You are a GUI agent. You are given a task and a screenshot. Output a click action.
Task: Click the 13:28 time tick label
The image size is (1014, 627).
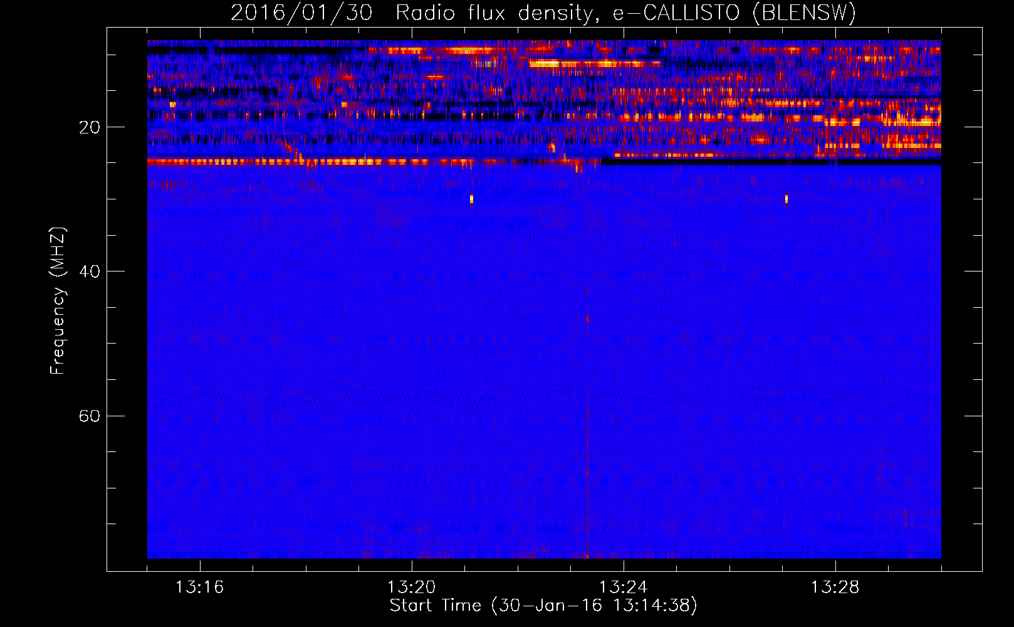click(835, 587)
